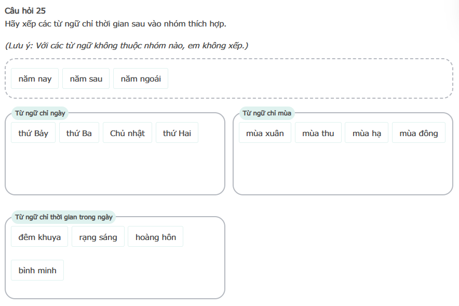Click the 'Câu hỏi 25' heading
Screen dimensions: 459x306
click(x=25, y=11)
